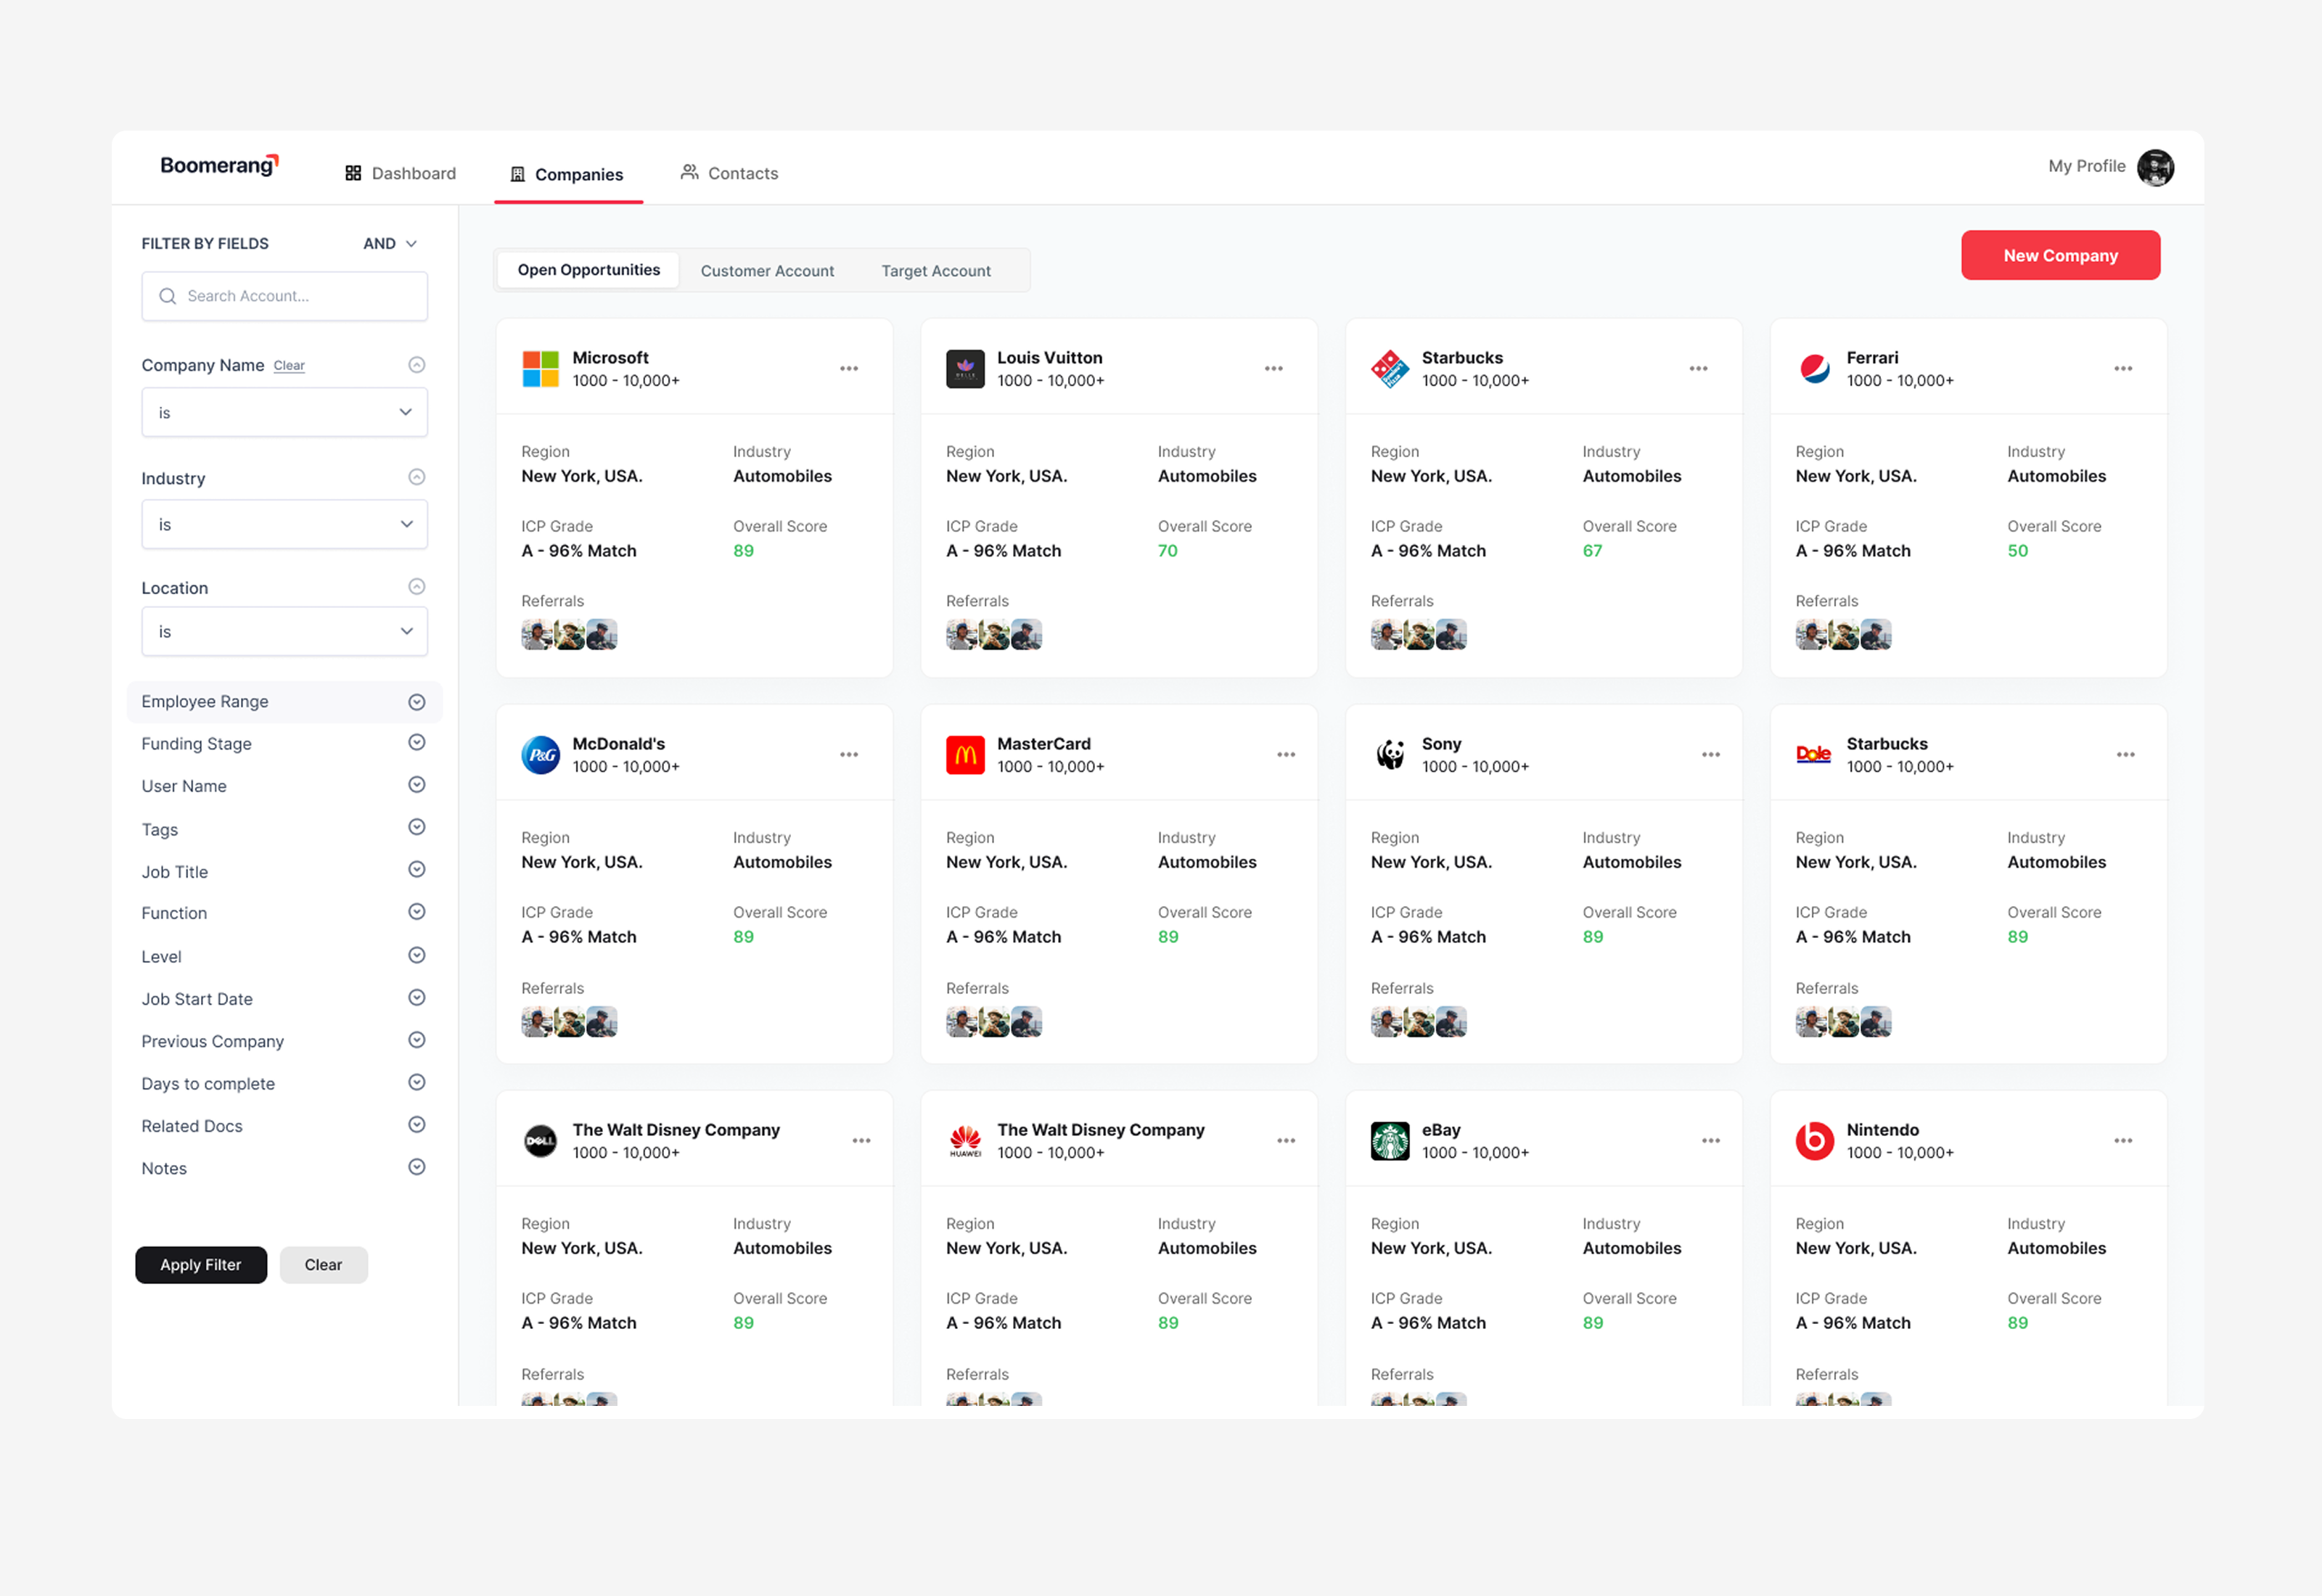Screen dimensions: 2322x1596
Task: Click The Walt Disney Company Dell logo
Action: pos(541,1141)
